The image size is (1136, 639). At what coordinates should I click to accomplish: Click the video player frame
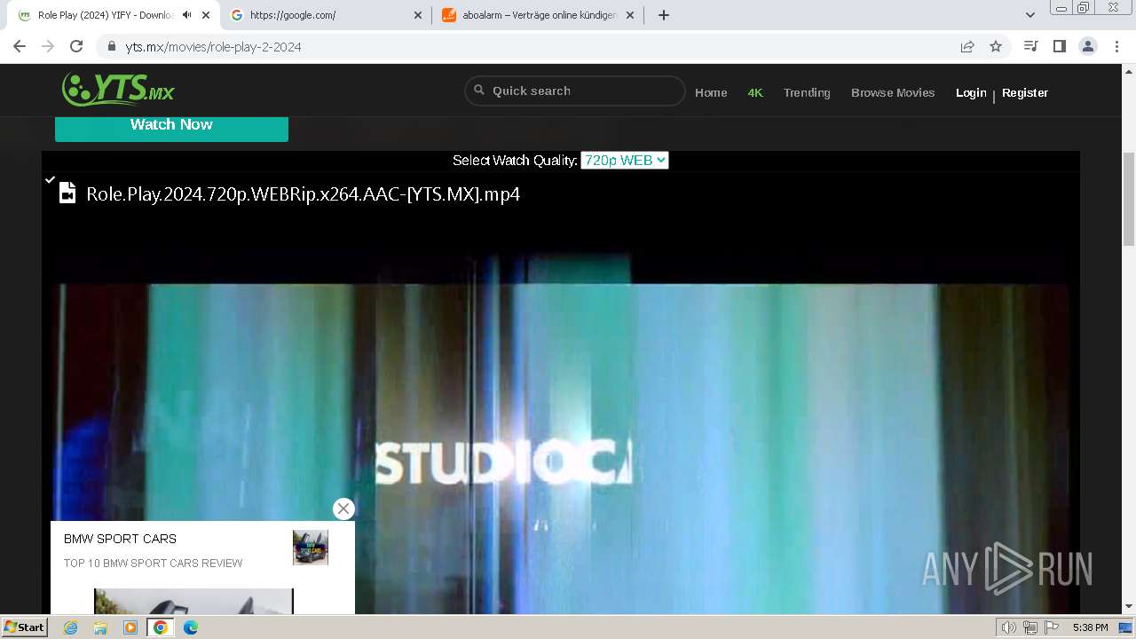(x=561, y=390)
